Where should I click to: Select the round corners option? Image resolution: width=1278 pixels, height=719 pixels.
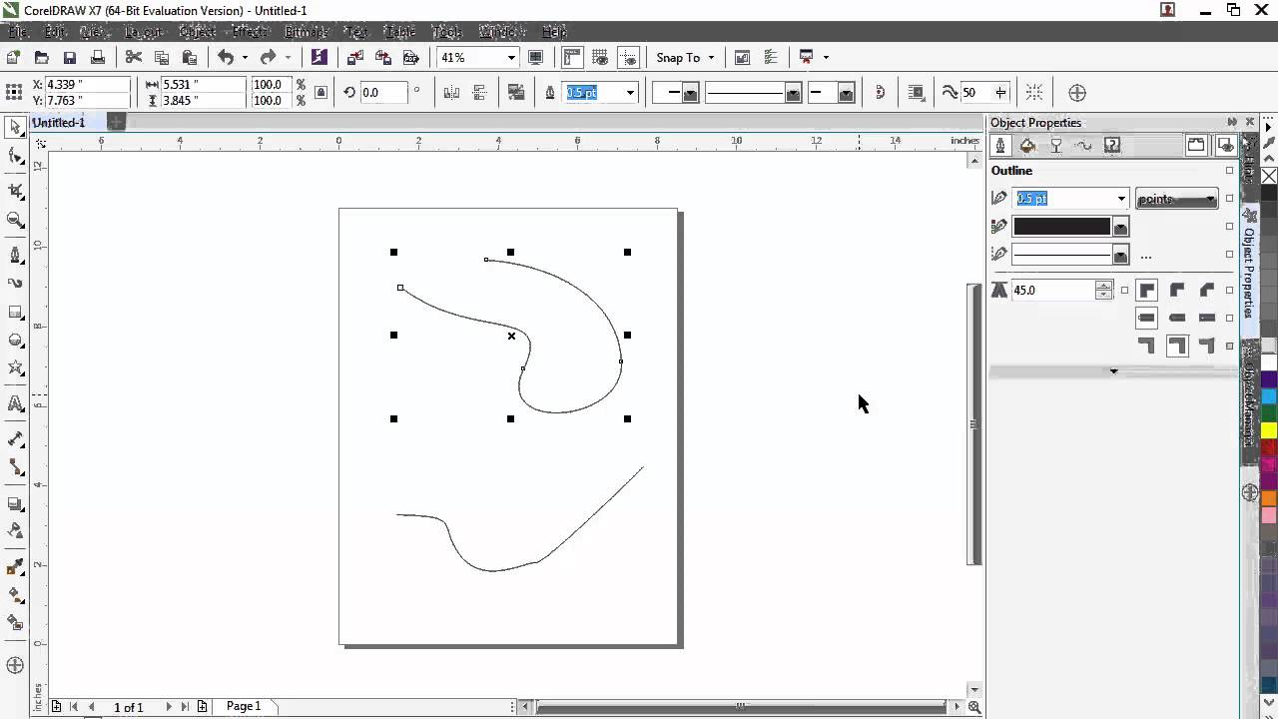click(x=1177, y=291)
